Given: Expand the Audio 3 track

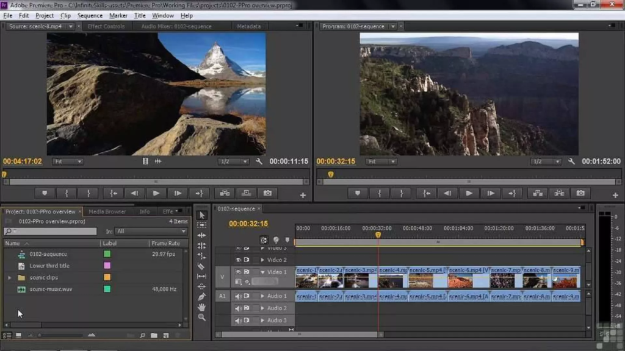Looking at the screenshot, I should pyautogui.click(x=262, y=320).
